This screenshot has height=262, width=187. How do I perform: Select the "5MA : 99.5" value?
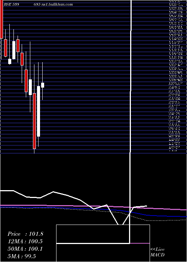pos(22,256)
